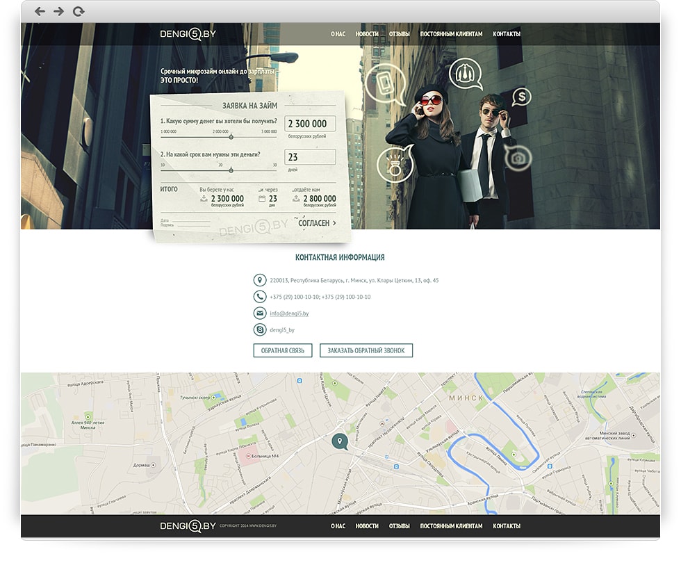
Task: Open 'ОТЗЫВЫ' in top navigation
Action: 399,34
